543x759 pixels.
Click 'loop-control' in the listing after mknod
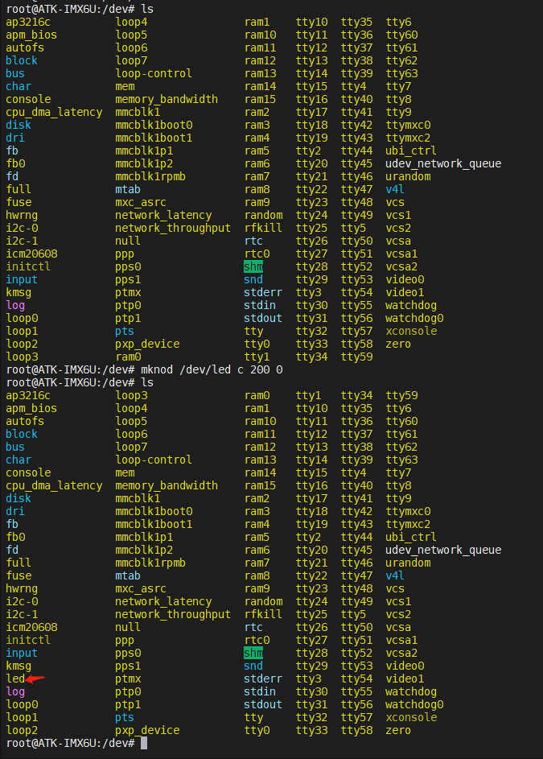point(154,460)
